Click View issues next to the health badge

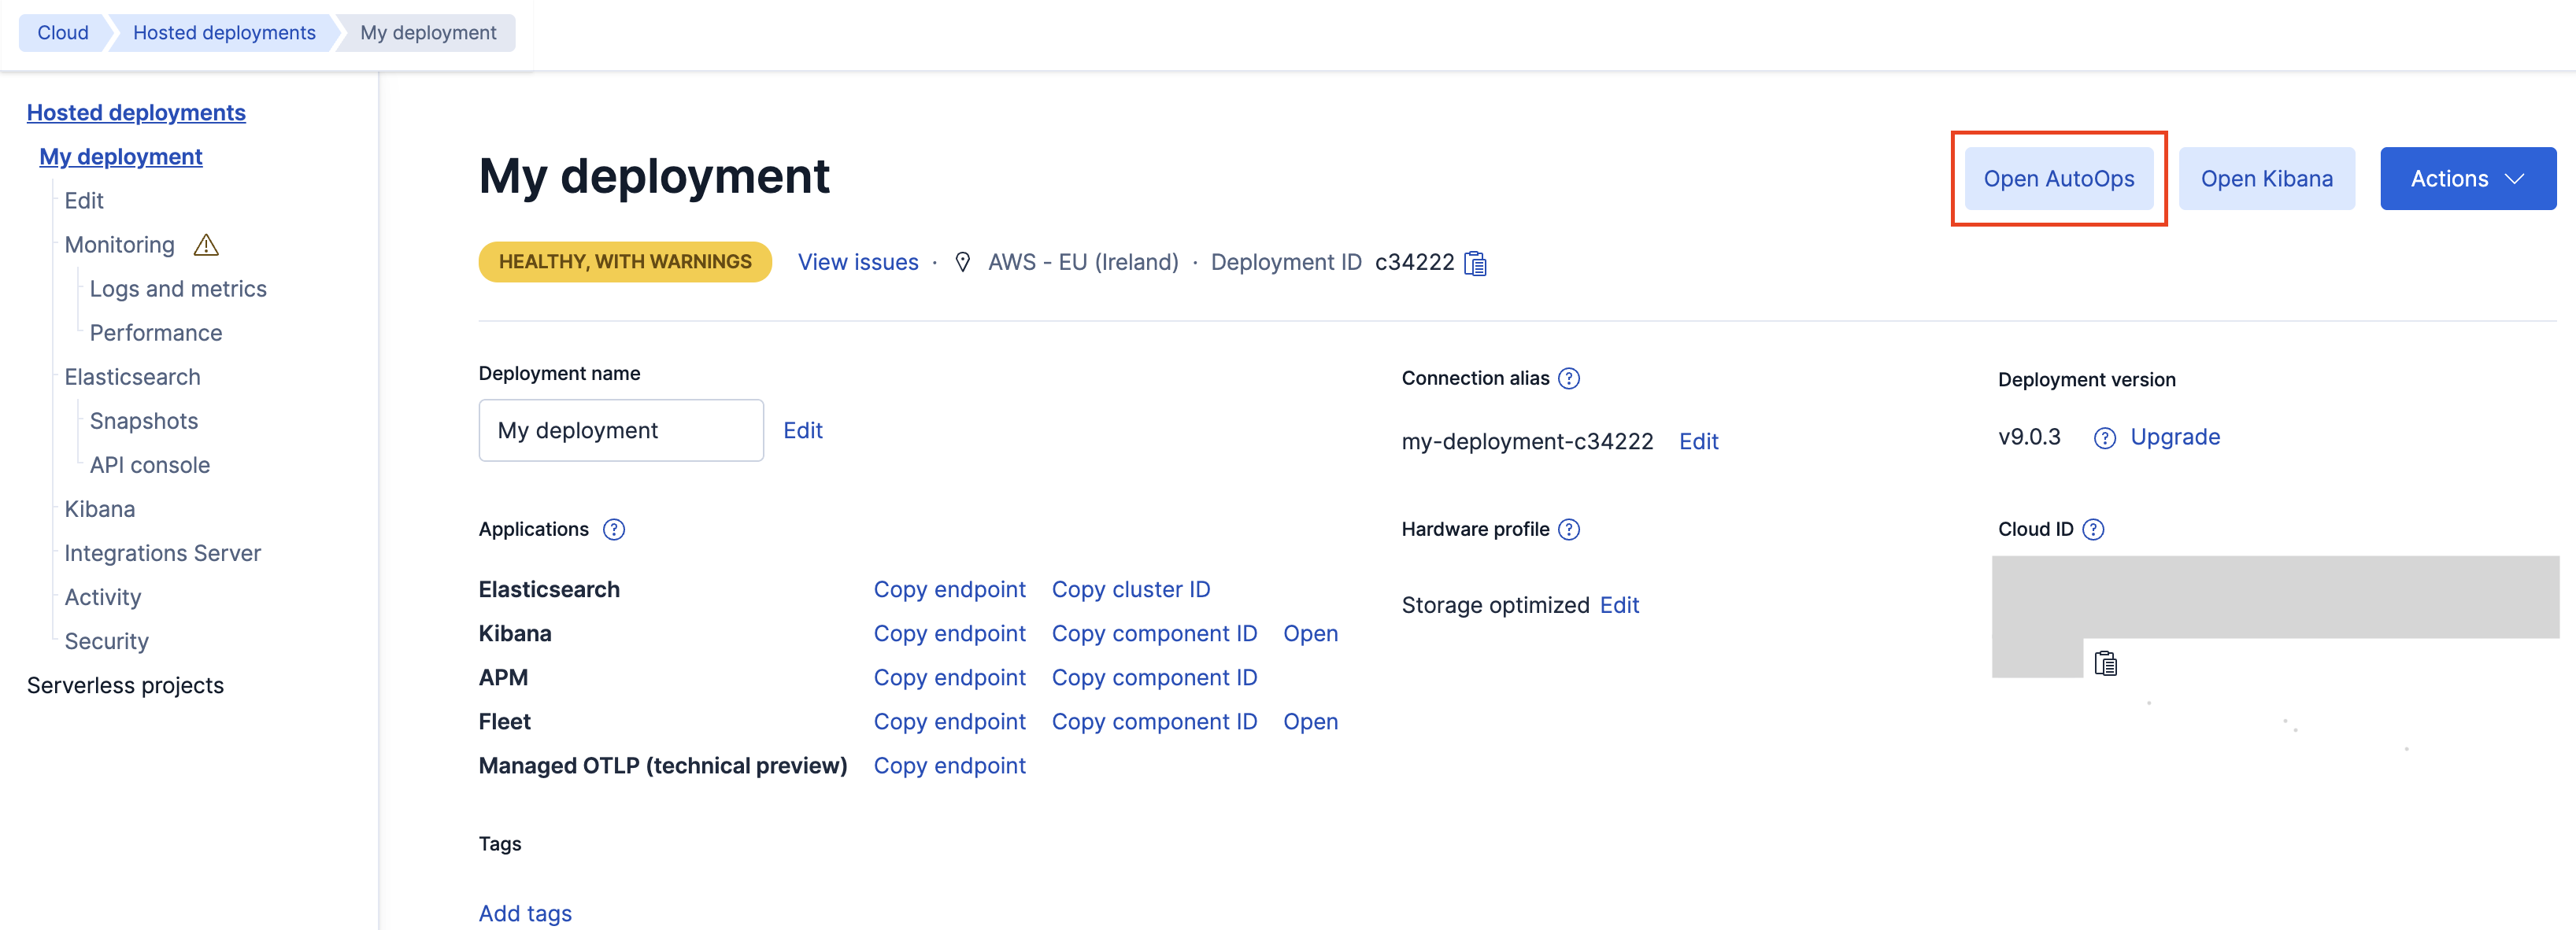coord(857,262)
